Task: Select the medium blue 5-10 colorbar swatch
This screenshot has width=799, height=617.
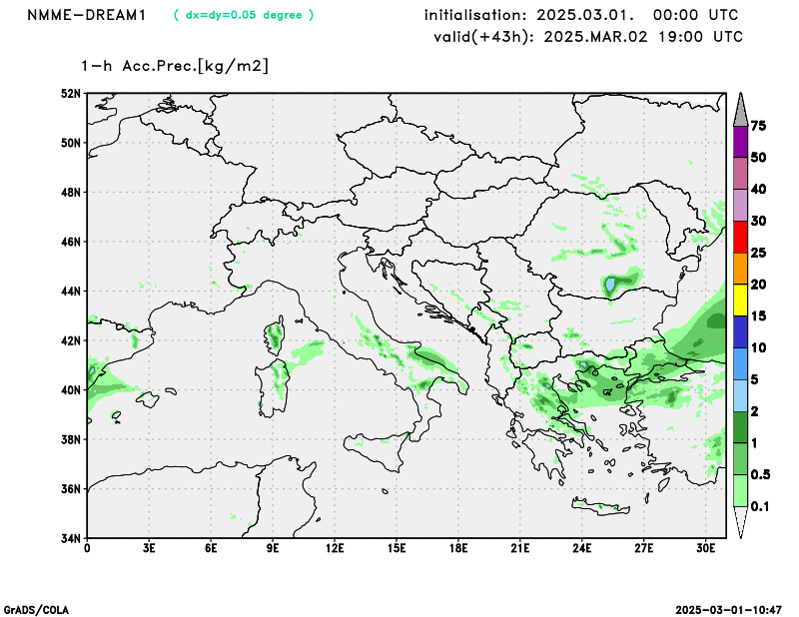Action: pyautogui.click(x=740, y=363)
